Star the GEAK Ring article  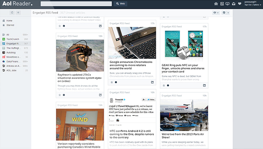pos(164,85)
